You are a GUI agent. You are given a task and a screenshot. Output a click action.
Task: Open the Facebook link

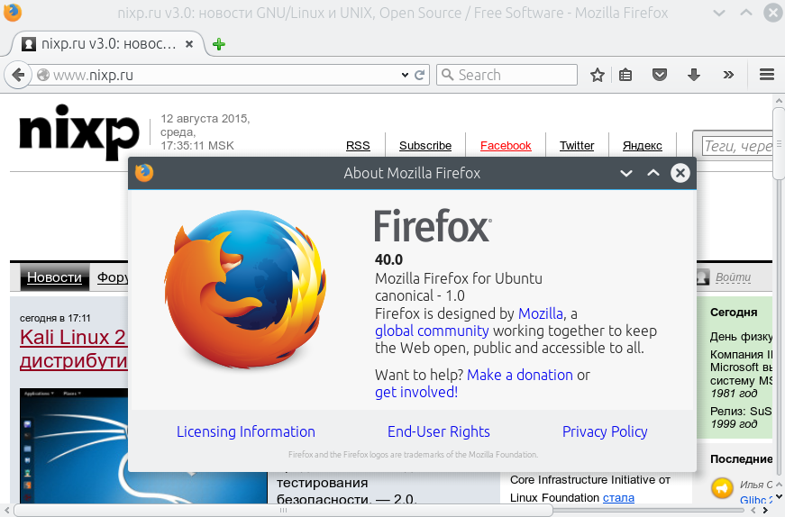tap(506, 146)
